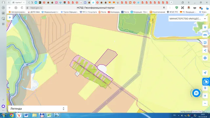
Task: Locate my position with the arrow icon
Action: pos(205,73)
